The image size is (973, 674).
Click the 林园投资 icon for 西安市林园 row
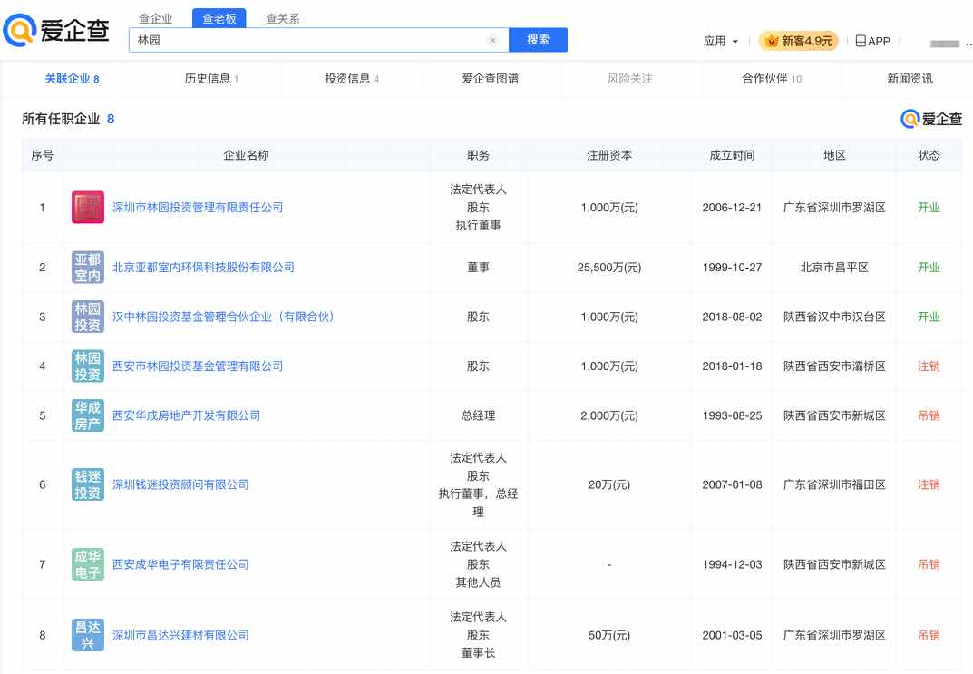(x=87, y=366)
